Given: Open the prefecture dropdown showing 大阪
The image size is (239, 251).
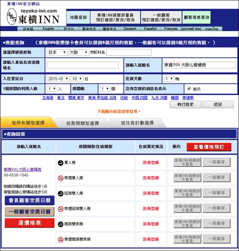Looking at the screenshot, I should tap(79, 52).
